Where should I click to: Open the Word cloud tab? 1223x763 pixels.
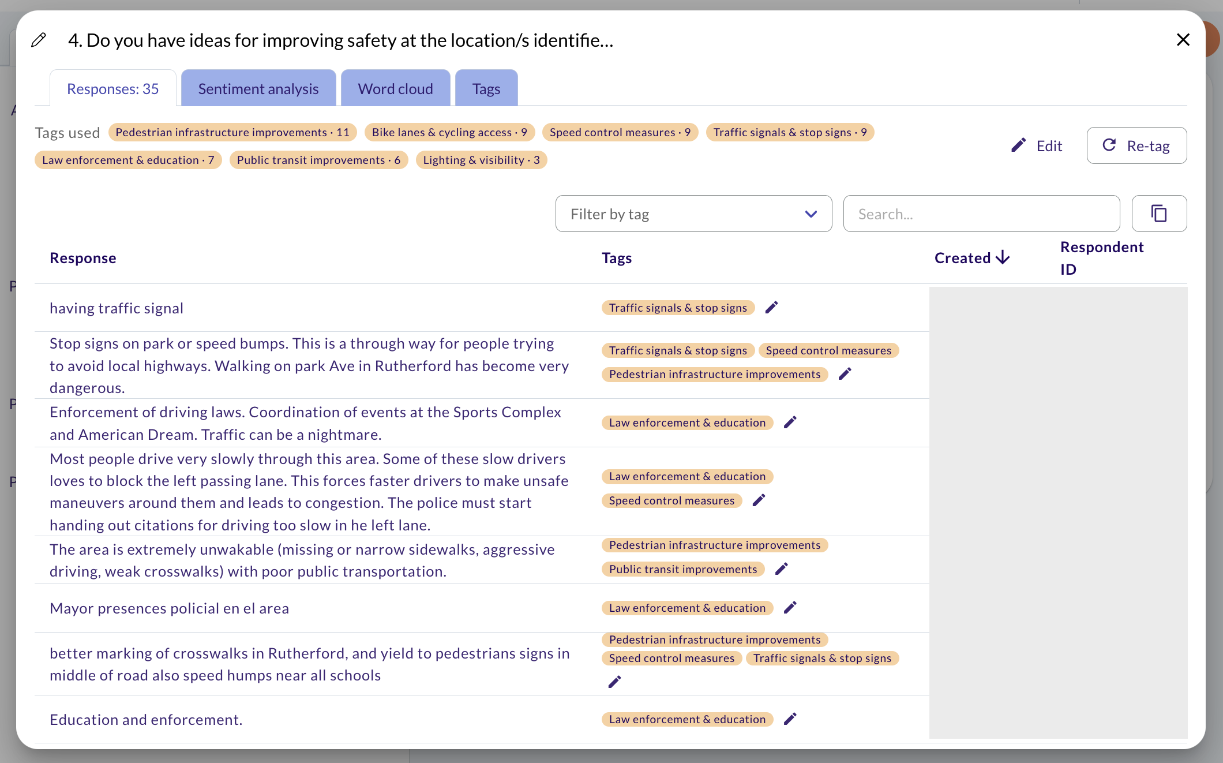(396, 88)
